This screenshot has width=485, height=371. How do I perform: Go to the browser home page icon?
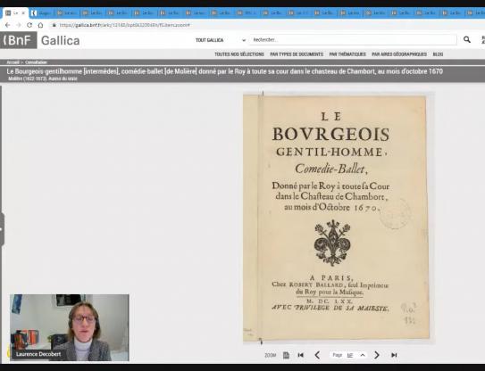[40, 25]
